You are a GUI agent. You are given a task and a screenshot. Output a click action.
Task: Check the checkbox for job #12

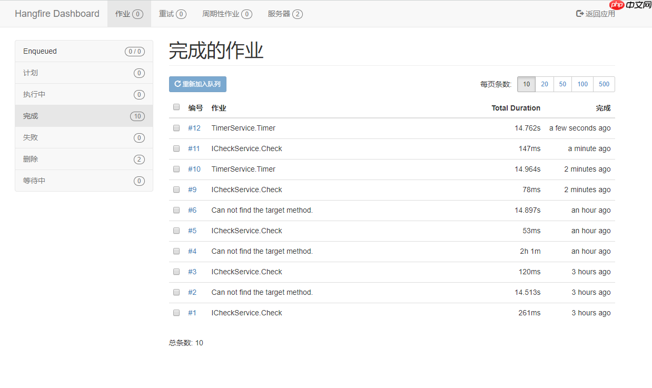click(x=176, y=127)
